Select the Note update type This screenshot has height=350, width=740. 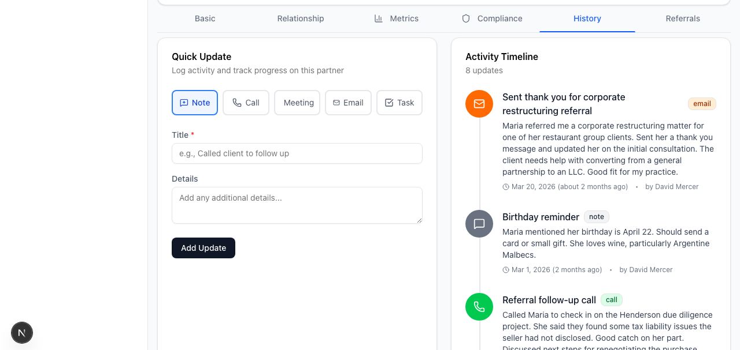click(195, 103)
